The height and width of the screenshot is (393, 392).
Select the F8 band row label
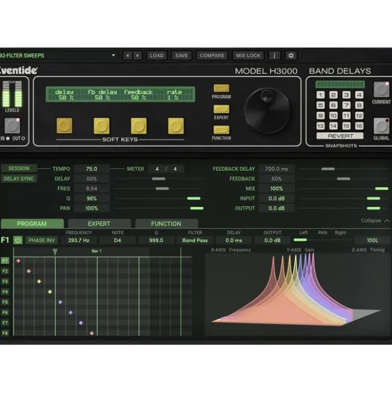5,333
